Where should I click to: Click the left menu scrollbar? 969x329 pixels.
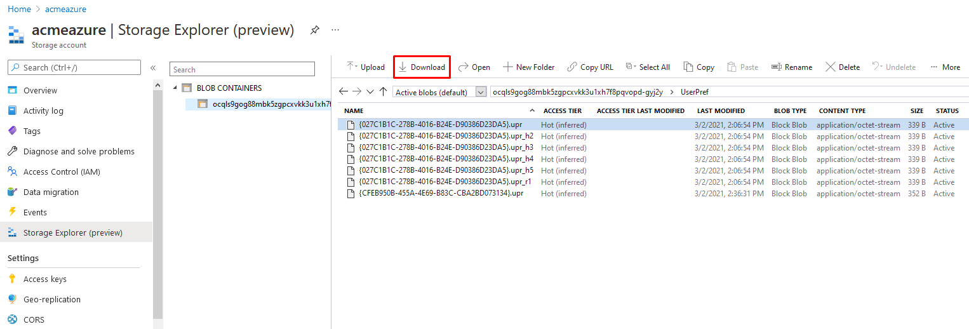coord(158,203)
